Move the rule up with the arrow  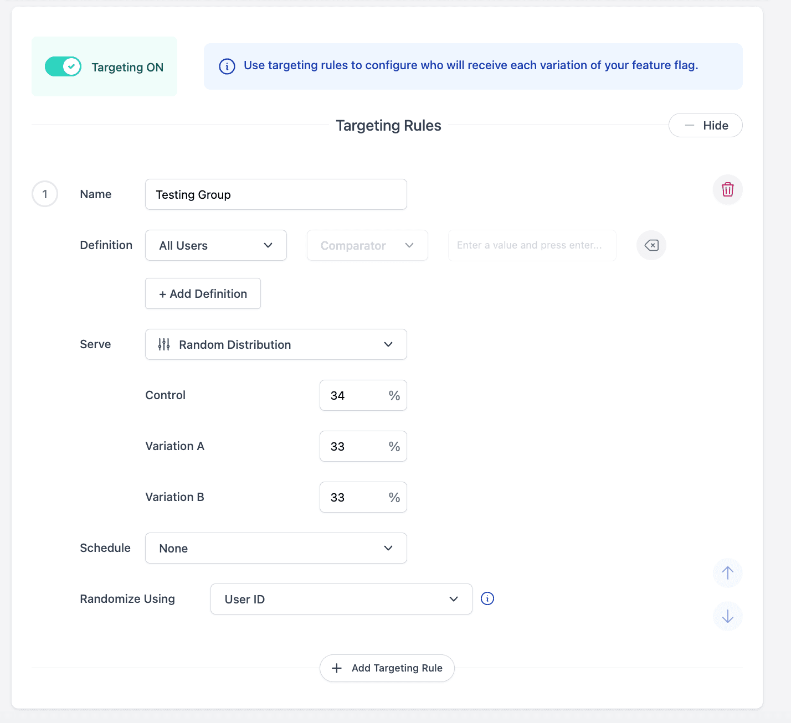727,573
